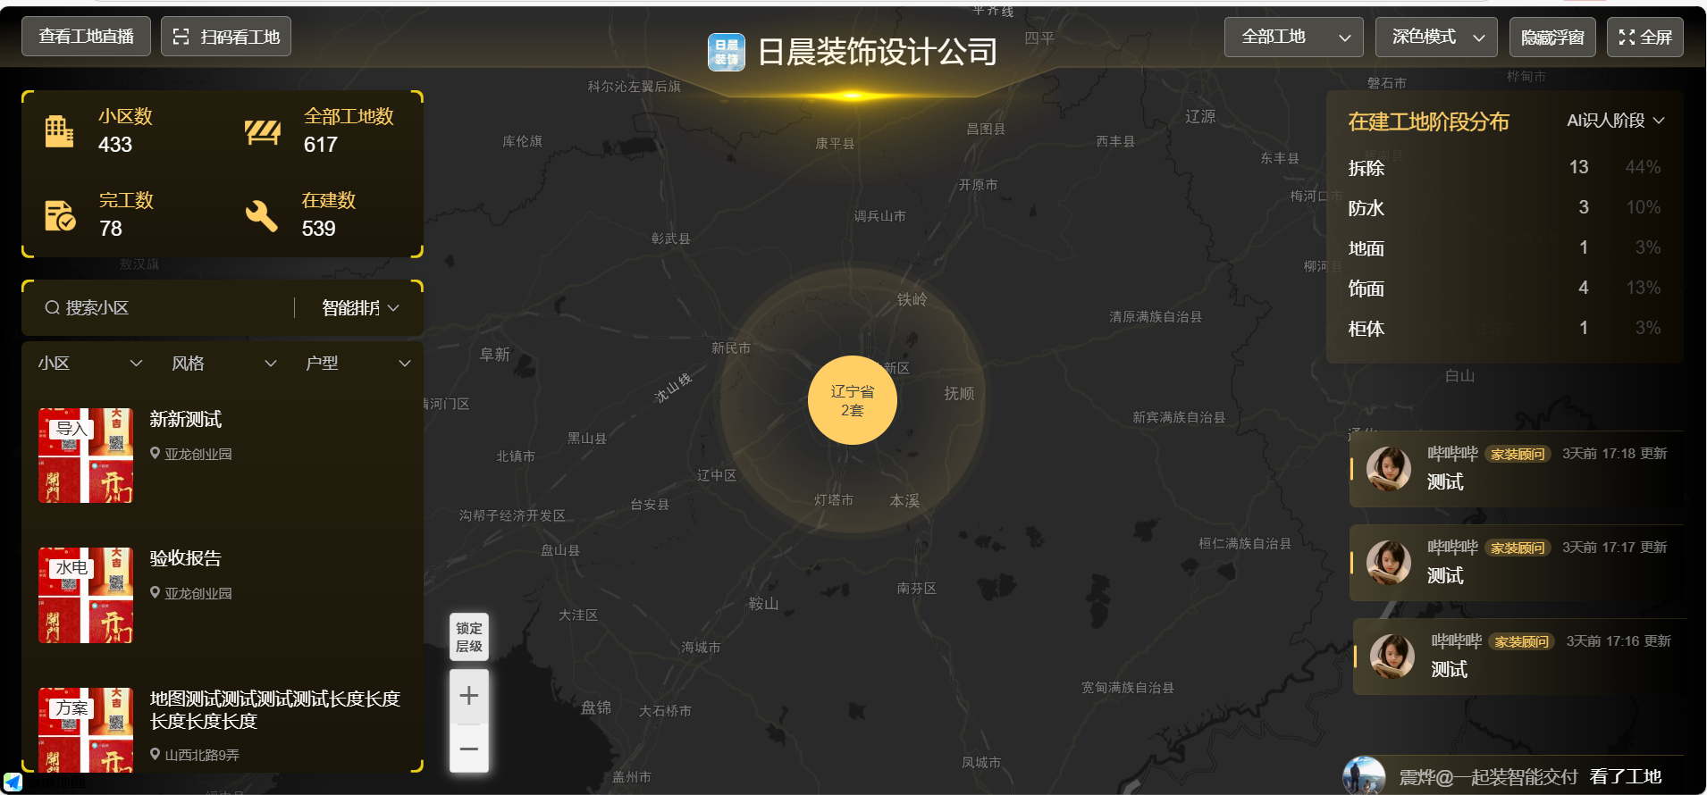Viewport: 1707px width, 795px height.
Task: Click the 完工数 checklist icon
Action: pyautogui.click(x=60, y=215)
